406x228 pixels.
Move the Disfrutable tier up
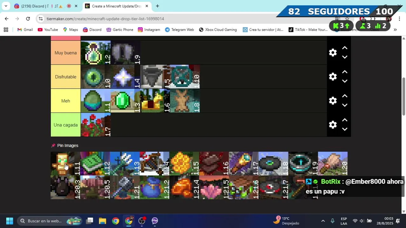(345, 72)
